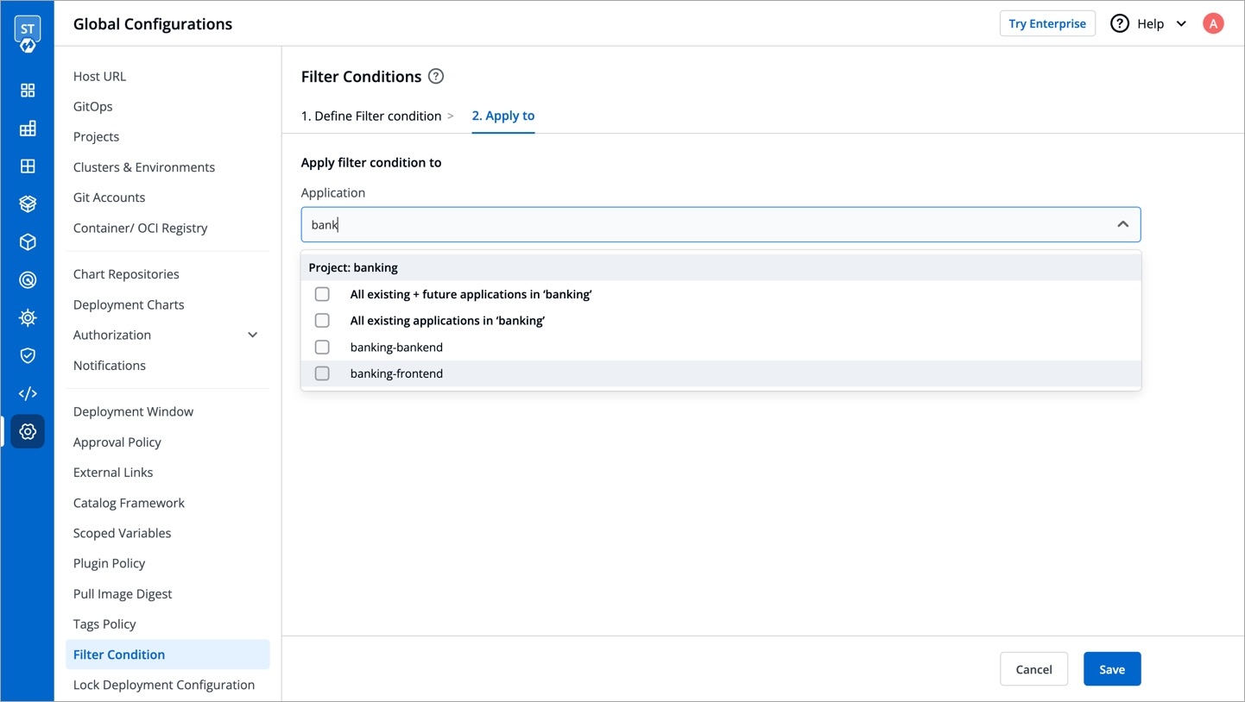This screenshot has height=702, width=1245.
Task: Check 'All existing + future applications in banking'
Action: coord(322,294)
